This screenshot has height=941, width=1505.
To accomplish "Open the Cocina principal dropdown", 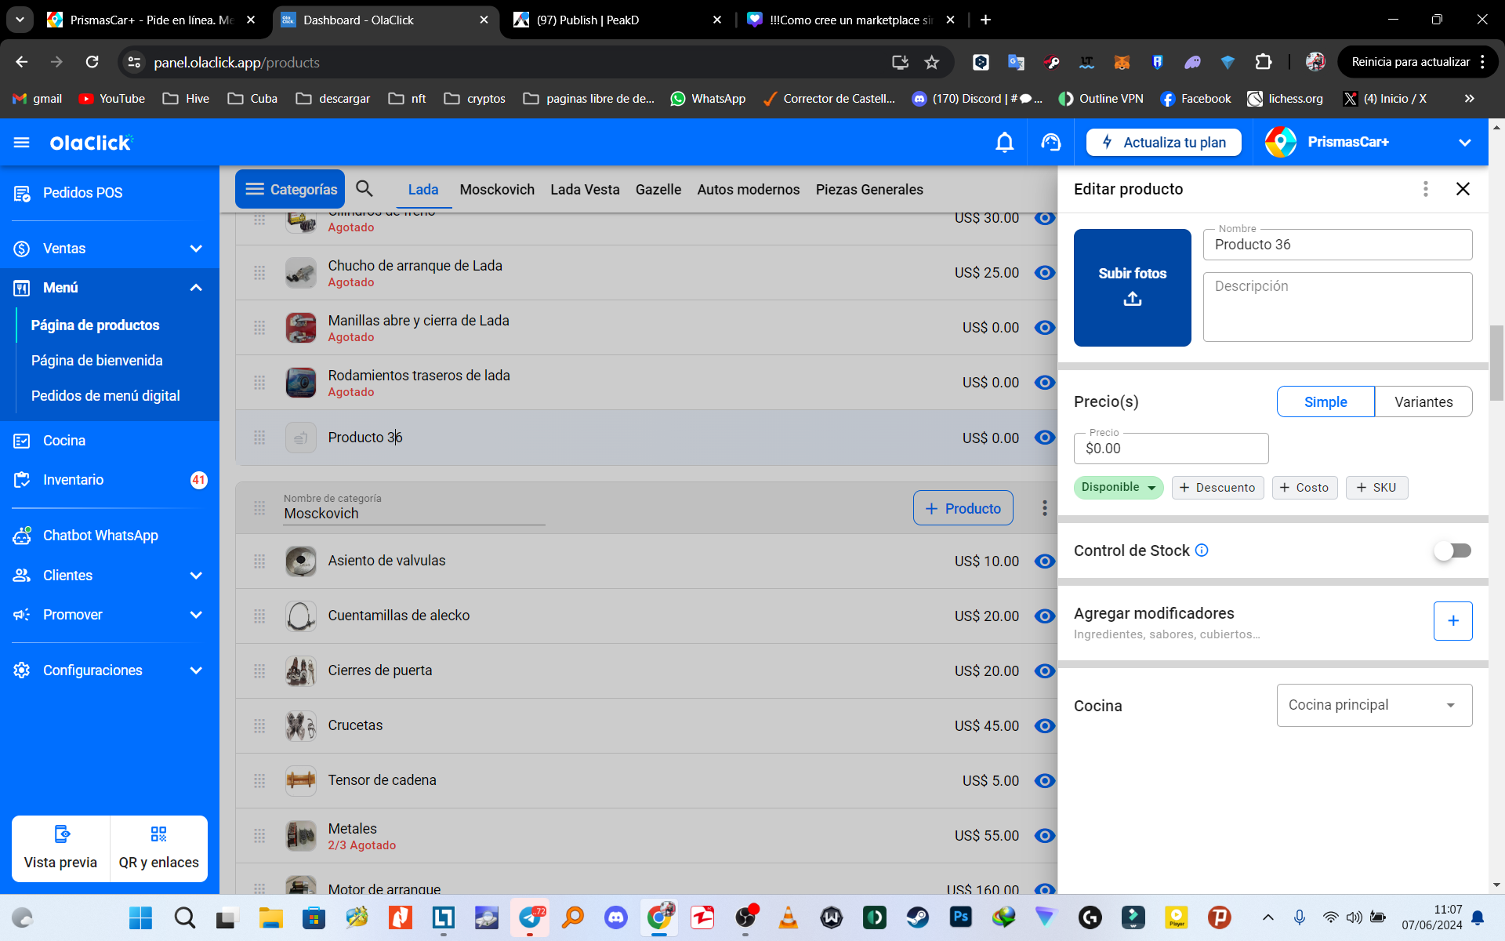I will click(1374, 705).
